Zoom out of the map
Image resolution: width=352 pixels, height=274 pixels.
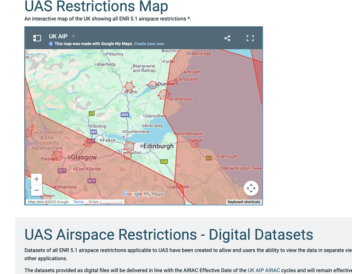click(36, 190)
